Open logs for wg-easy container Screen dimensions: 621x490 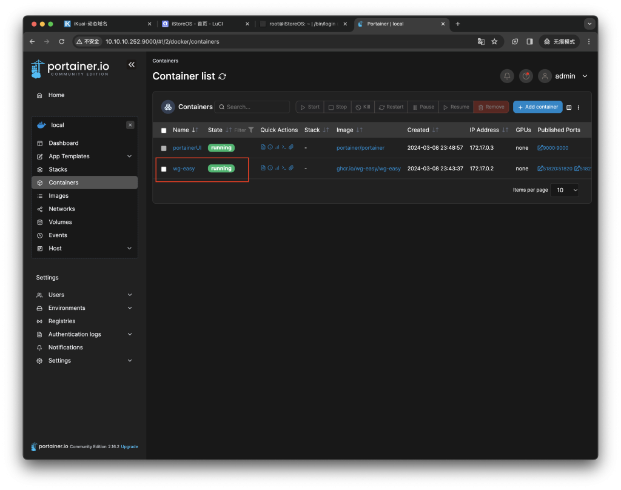(263, 168)
